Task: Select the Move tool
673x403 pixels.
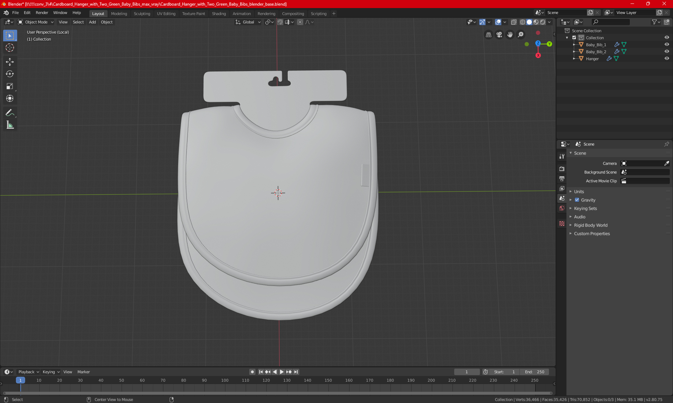Action: (x=10, y=62)
